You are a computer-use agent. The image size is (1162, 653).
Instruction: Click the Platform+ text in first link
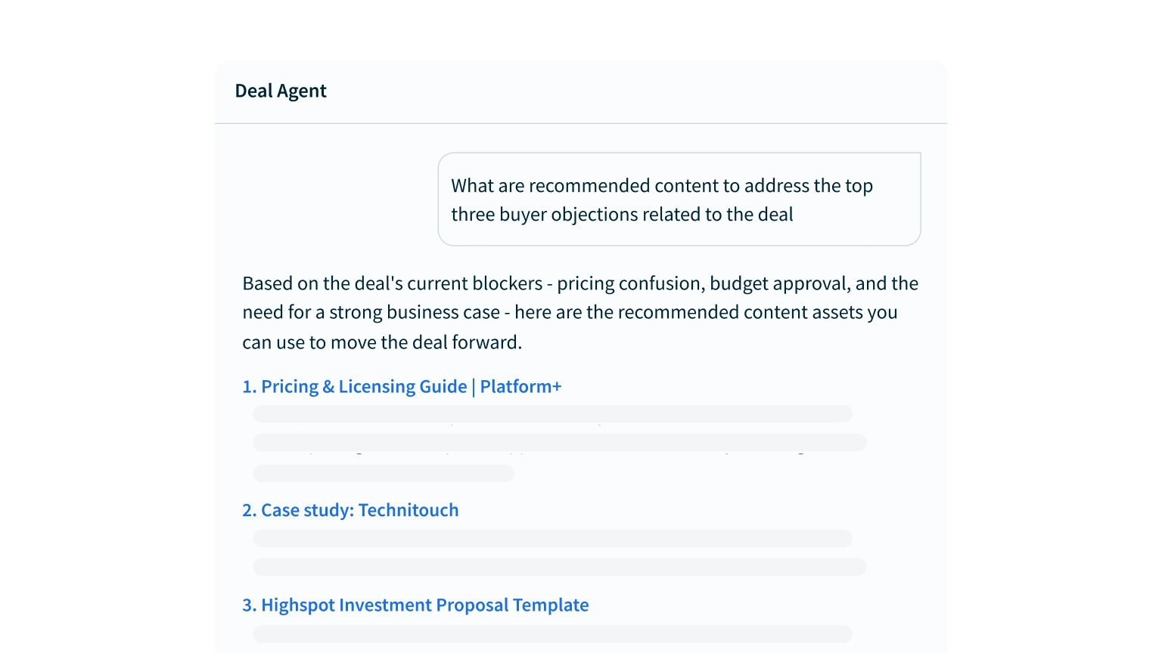click(x=521, y=386)
